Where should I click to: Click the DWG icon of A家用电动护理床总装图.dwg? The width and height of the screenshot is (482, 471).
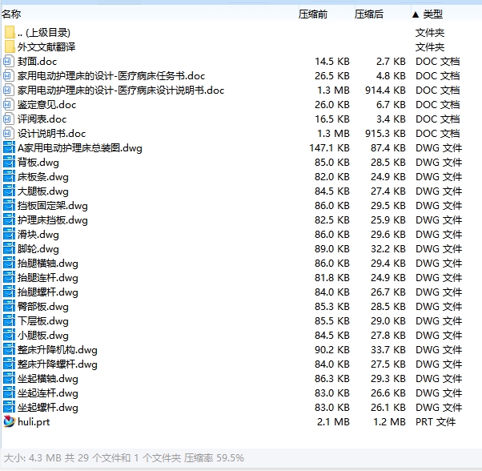pos(9,148)
